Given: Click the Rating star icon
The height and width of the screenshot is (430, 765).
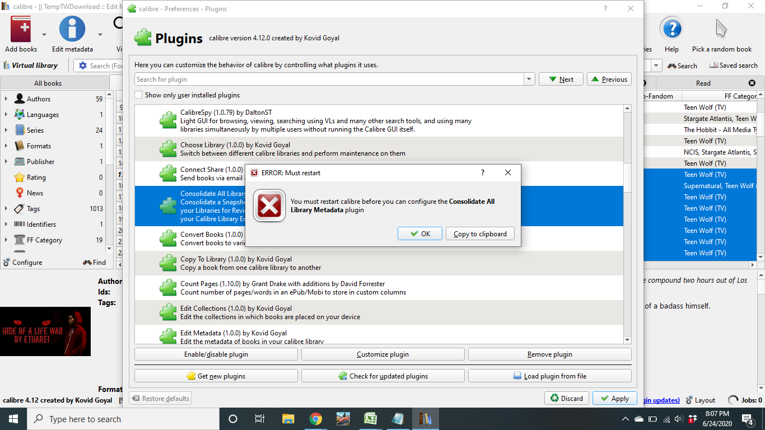Looking at the screenshot, I should click(x=20, y=177).
